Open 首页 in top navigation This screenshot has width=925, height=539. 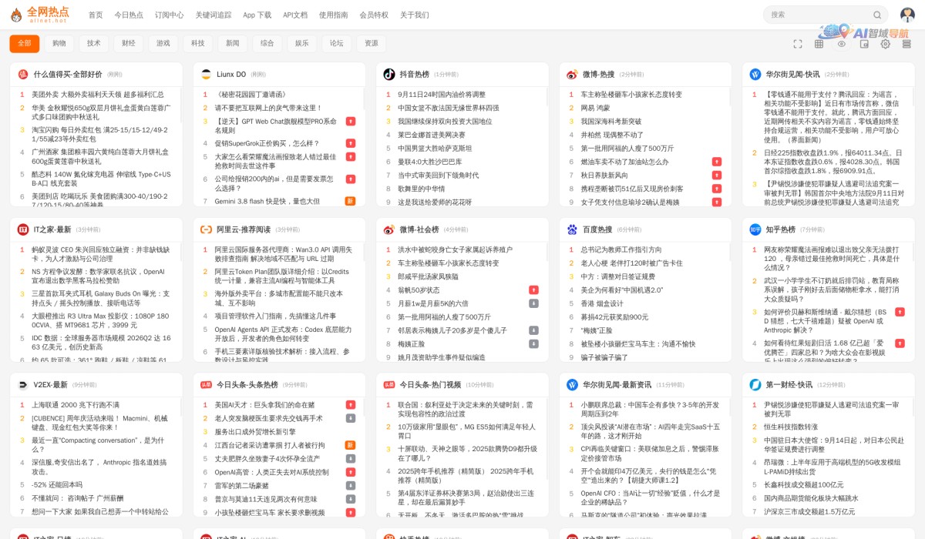[96, 15]
